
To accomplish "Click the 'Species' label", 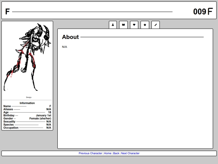I will click(x=8, y=125).
